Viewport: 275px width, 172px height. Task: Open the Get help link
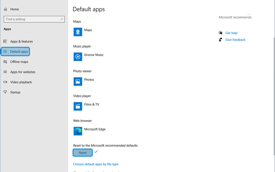coord(231,33)
